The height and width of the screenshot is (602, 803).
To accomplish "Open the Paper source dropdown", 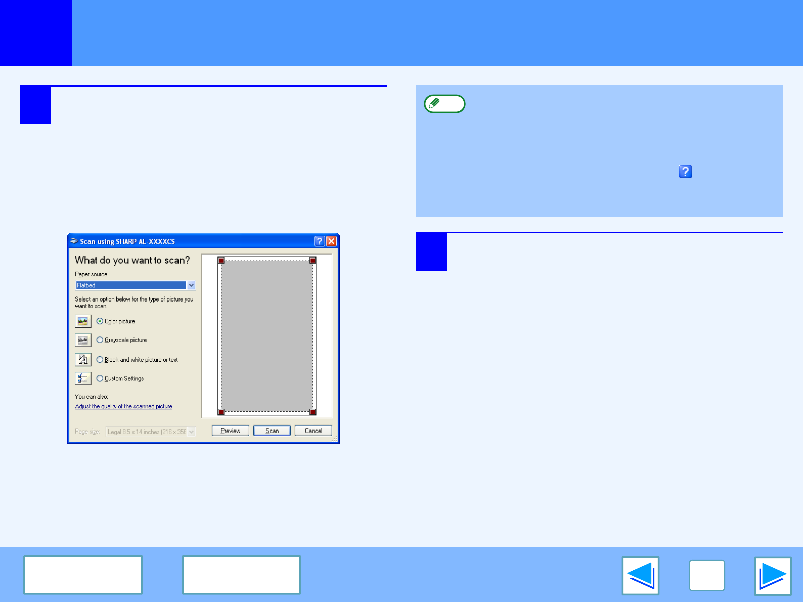I will pos(191,285).
